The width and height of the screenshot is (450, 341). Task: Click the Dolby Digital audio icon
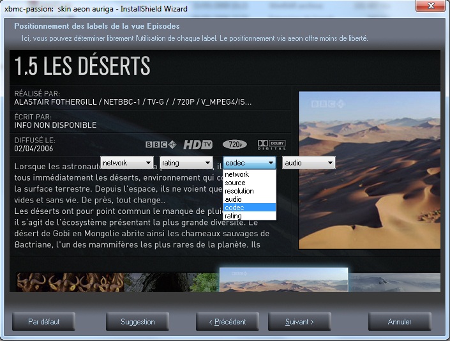(x=271, y=144)
